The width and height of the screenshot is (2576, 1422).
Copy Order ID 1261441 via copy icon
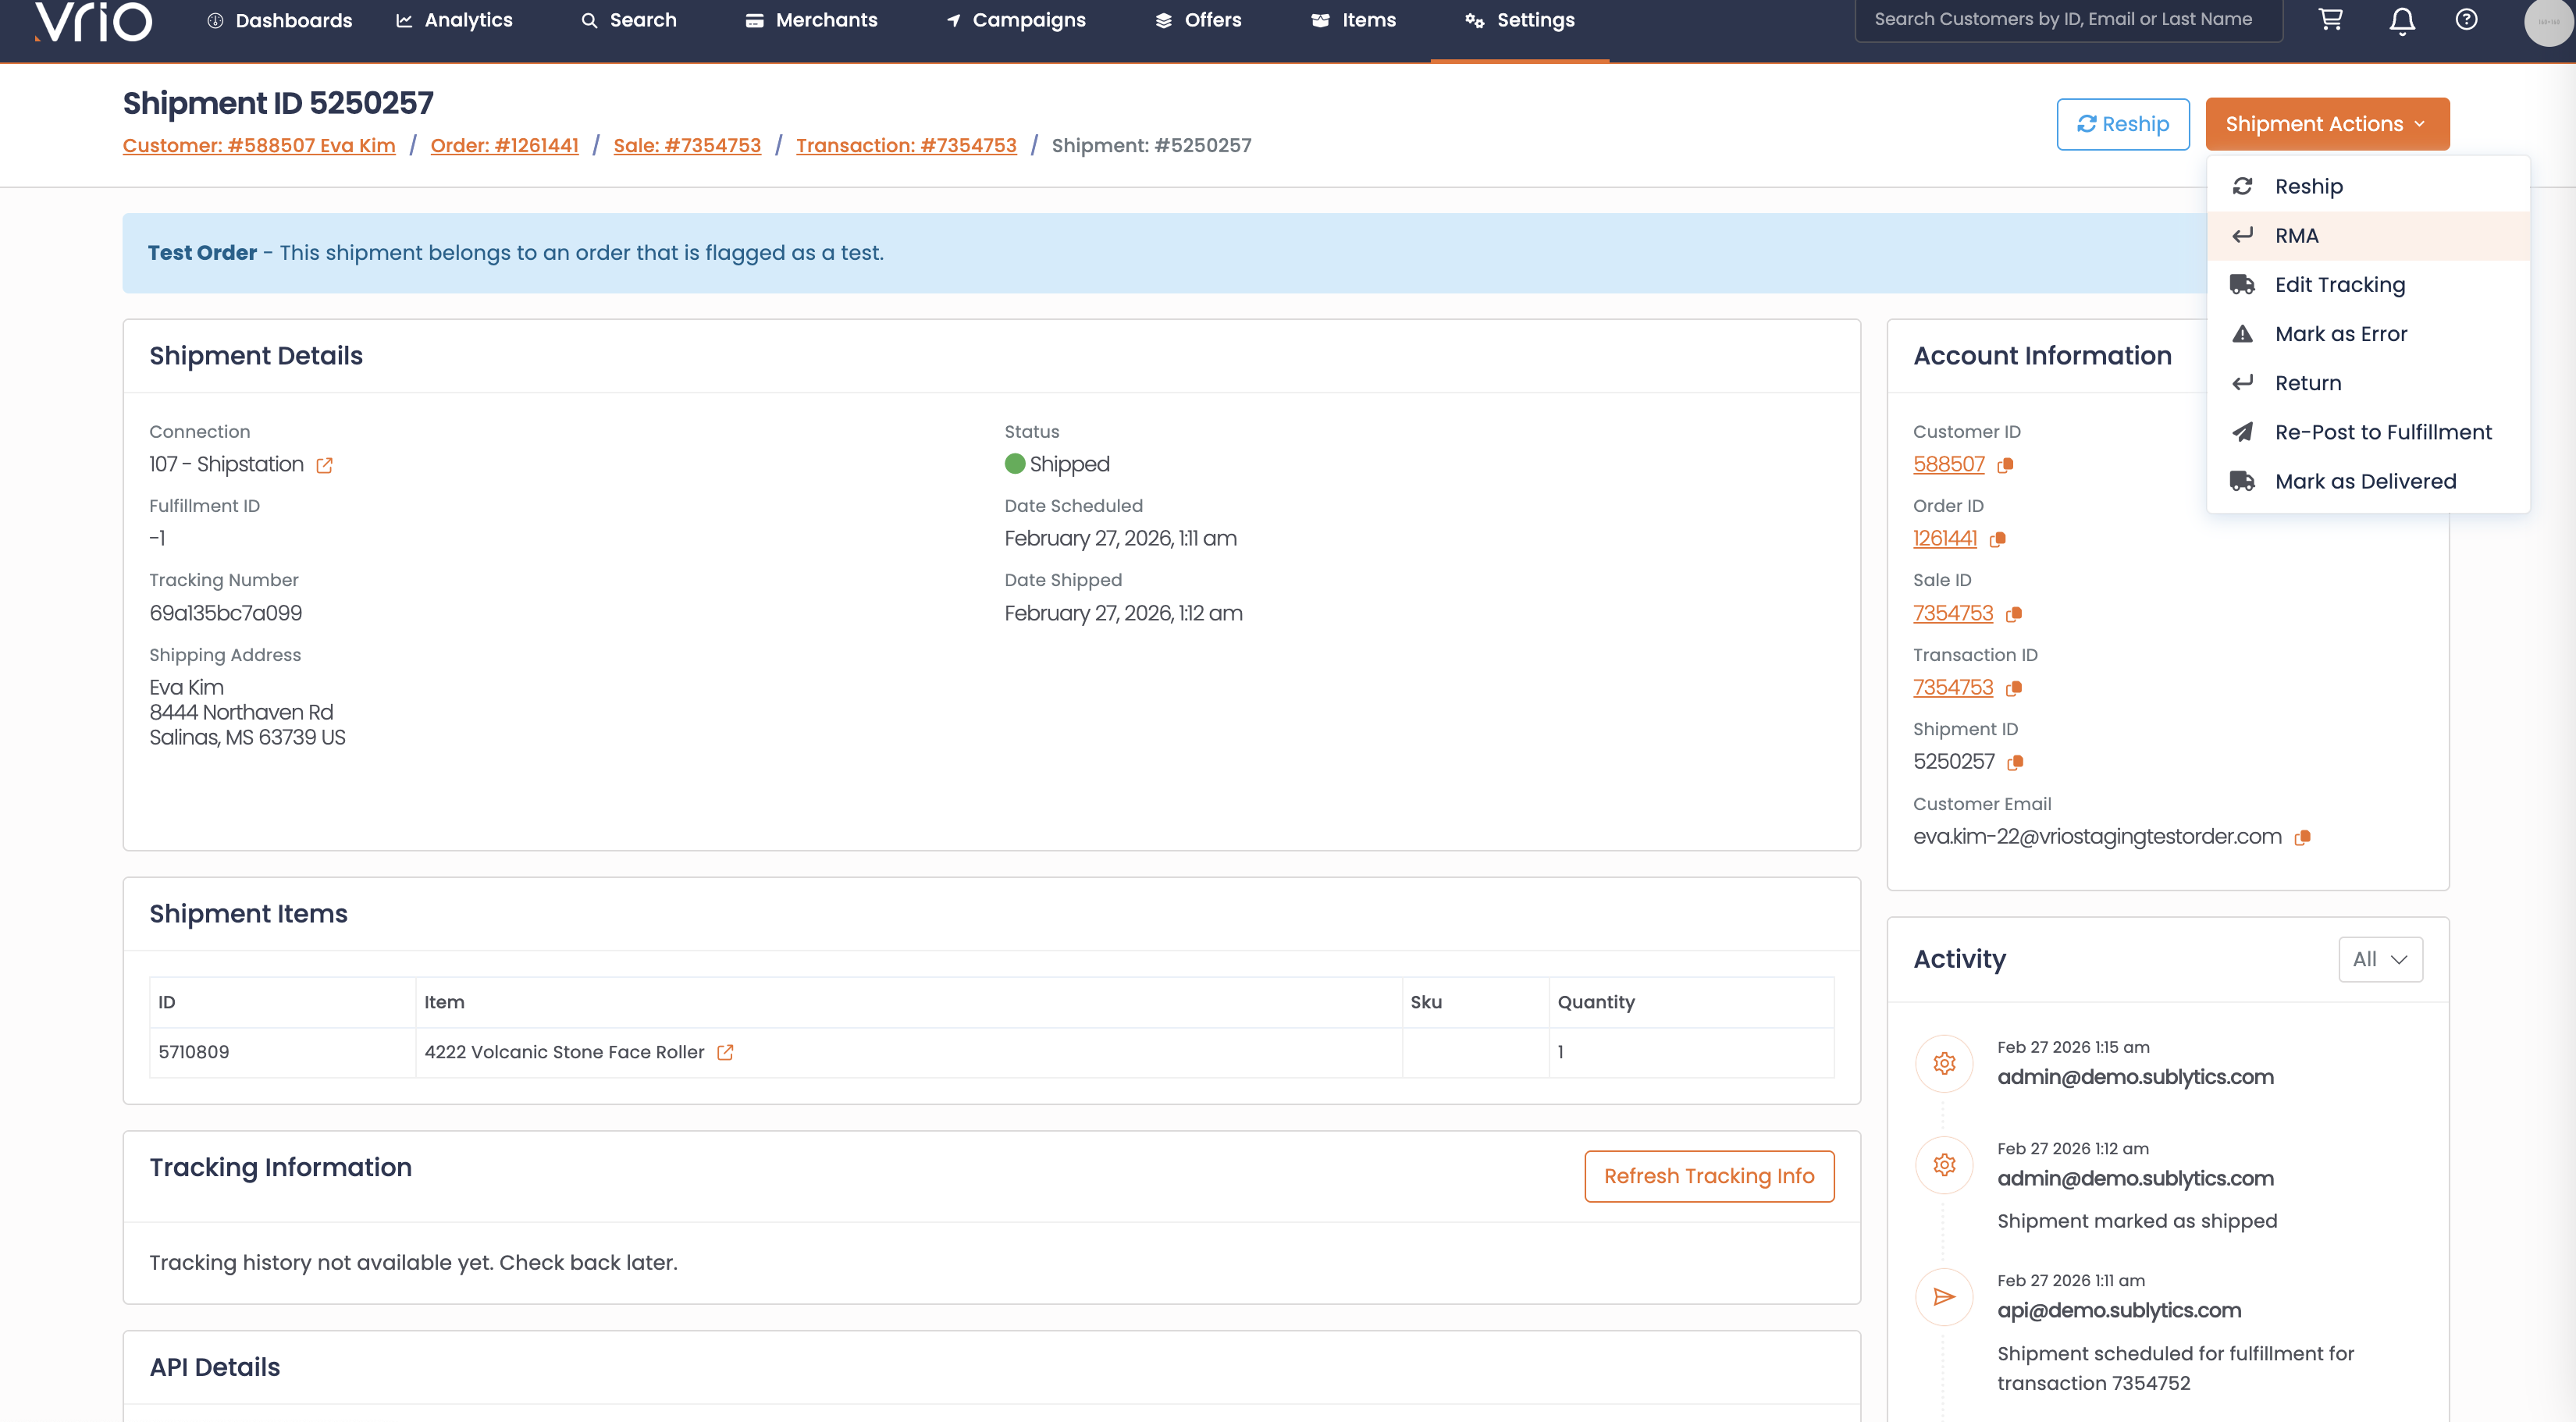(x=1998, y=540)
